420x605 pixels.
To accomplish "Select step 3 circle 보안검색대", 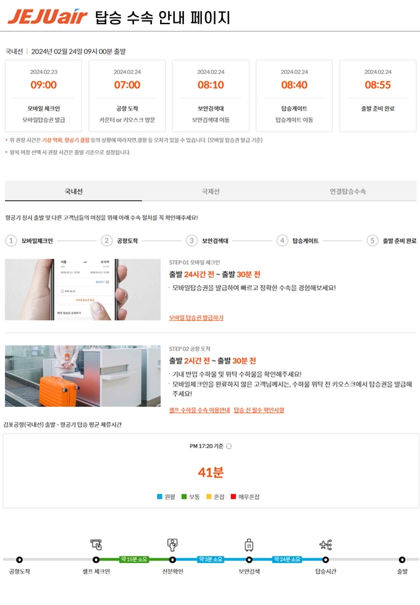I will point(191,241).
